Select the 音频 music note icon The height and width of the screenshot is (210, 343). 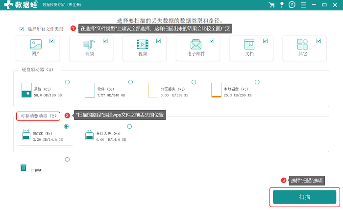pyautogui.click(x=89, y=45)
